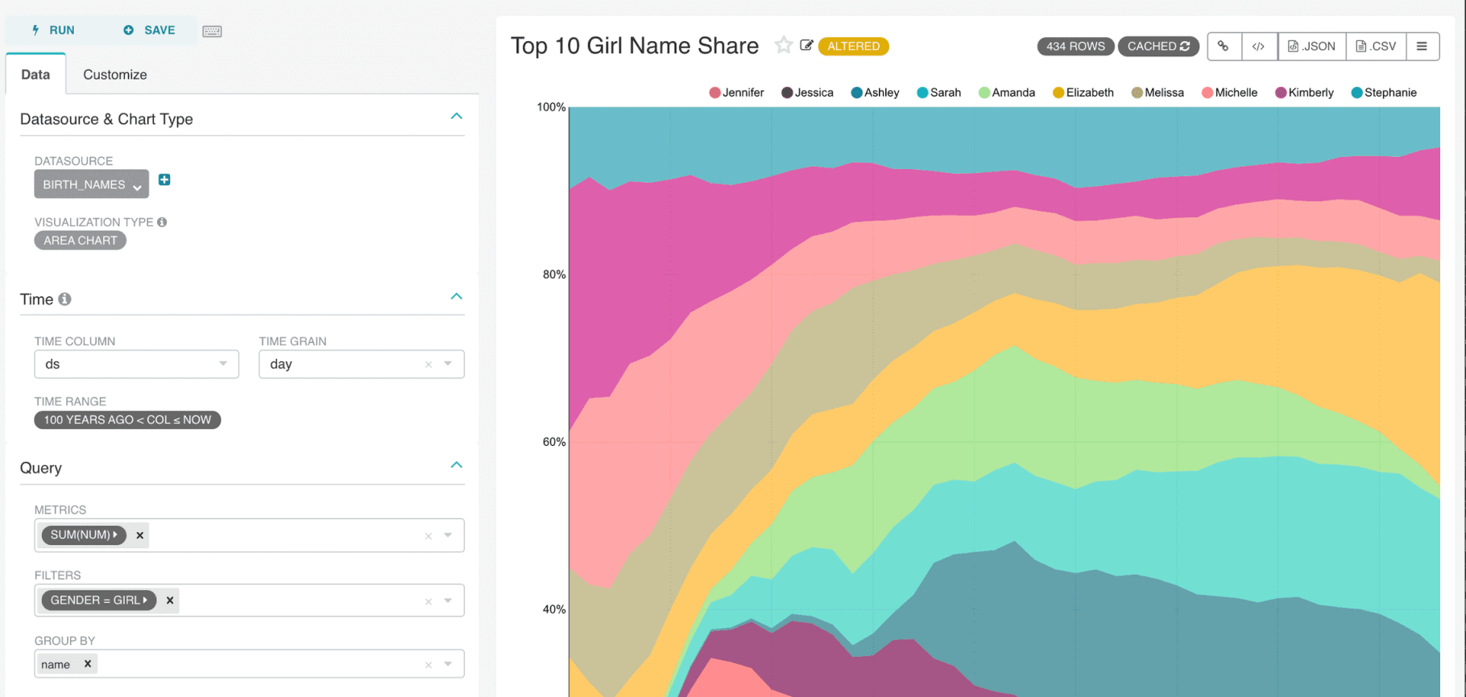The height and width of the screenshot is (697, 1466).
Task: Toggle Jessica series in legend
Action: pyautogui.click(x=807, y=93)
